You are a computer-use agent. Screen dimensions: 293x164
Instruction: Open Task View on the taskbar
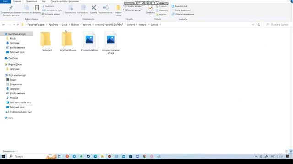coord(60,156)
